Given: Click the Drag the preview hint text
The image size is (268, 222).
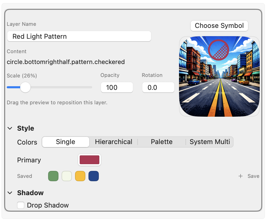Looking at the screenshot, I should (x=57, y=102).
